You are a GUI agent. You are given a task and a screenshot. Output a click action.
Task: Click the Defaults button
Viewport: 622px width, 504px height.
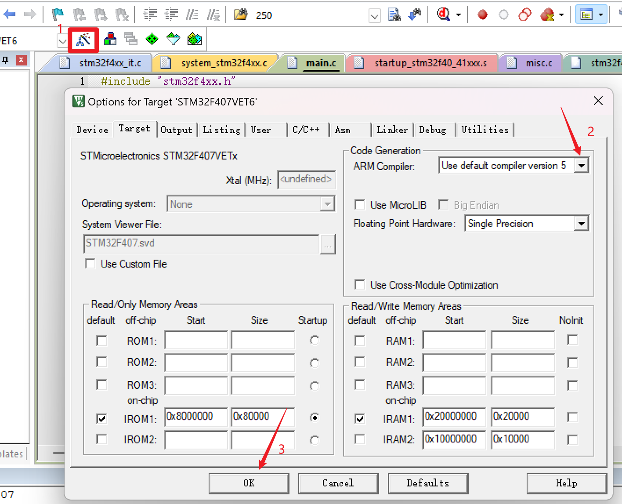(x=428, y=483)
